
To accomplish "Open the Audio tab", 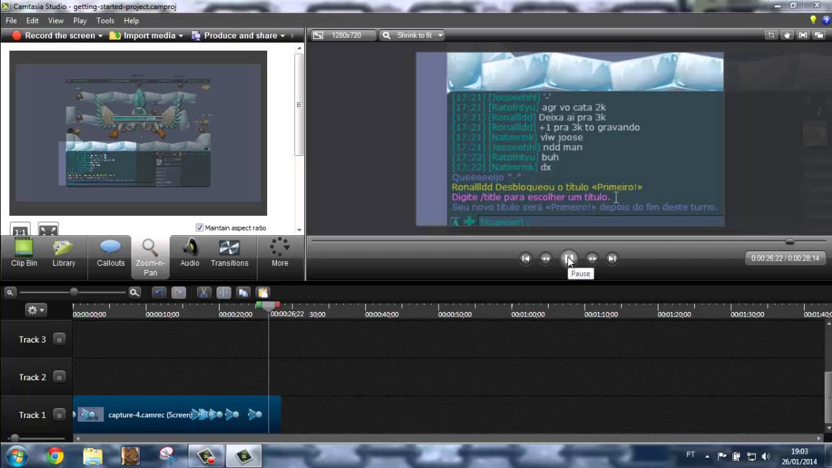I will coord(190,253).
